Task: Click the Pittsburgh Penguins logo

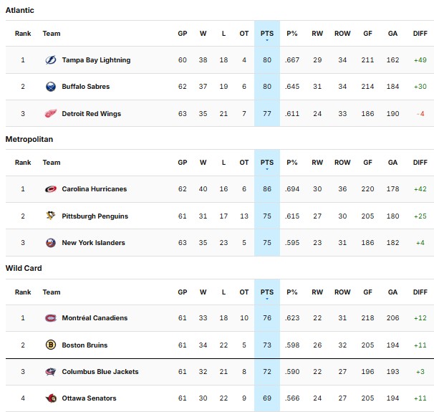Action: tap(50, 216)
